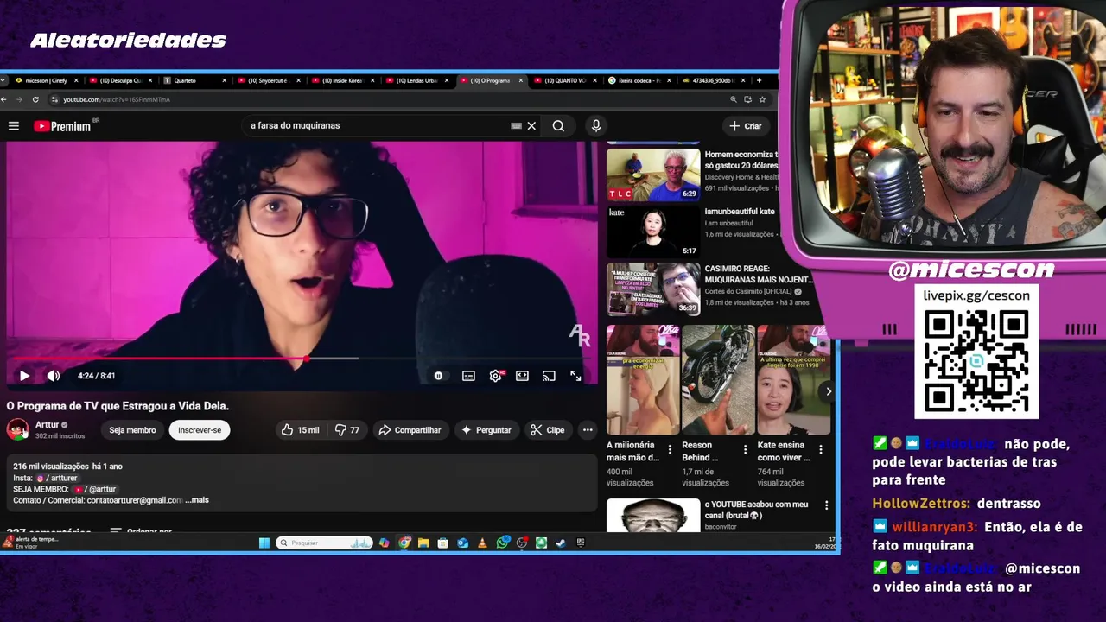Reload the page in browser toolbar
Viewport: 1106px width, 622px height.
point(35,99)
